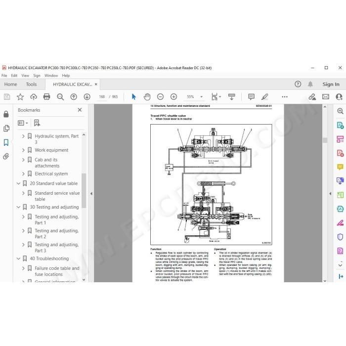346x346 pixels.
Task: Bookmark file with the star icon
Action: 20,97
